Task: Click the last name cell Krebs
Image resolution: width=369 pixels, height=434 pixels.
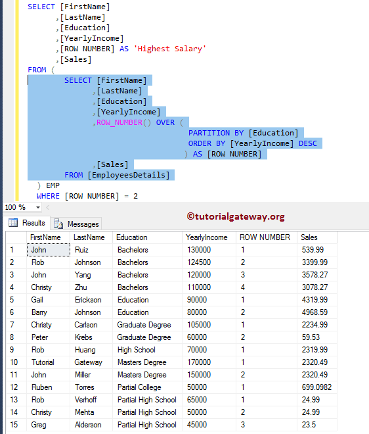Action: (x=91, y=337)
